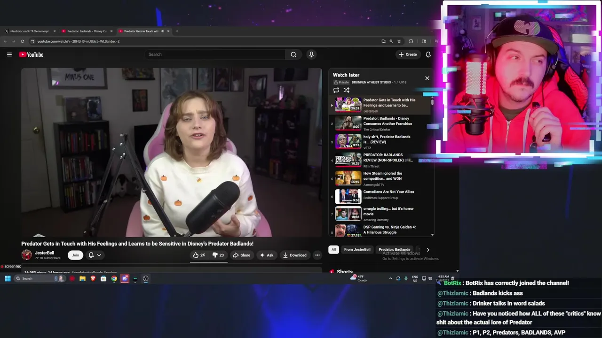Open File Explorer from the taskbar
Image resolution: width=602 pixels, height=338 pixels.
pyautogui.click(x=82, y=278)
